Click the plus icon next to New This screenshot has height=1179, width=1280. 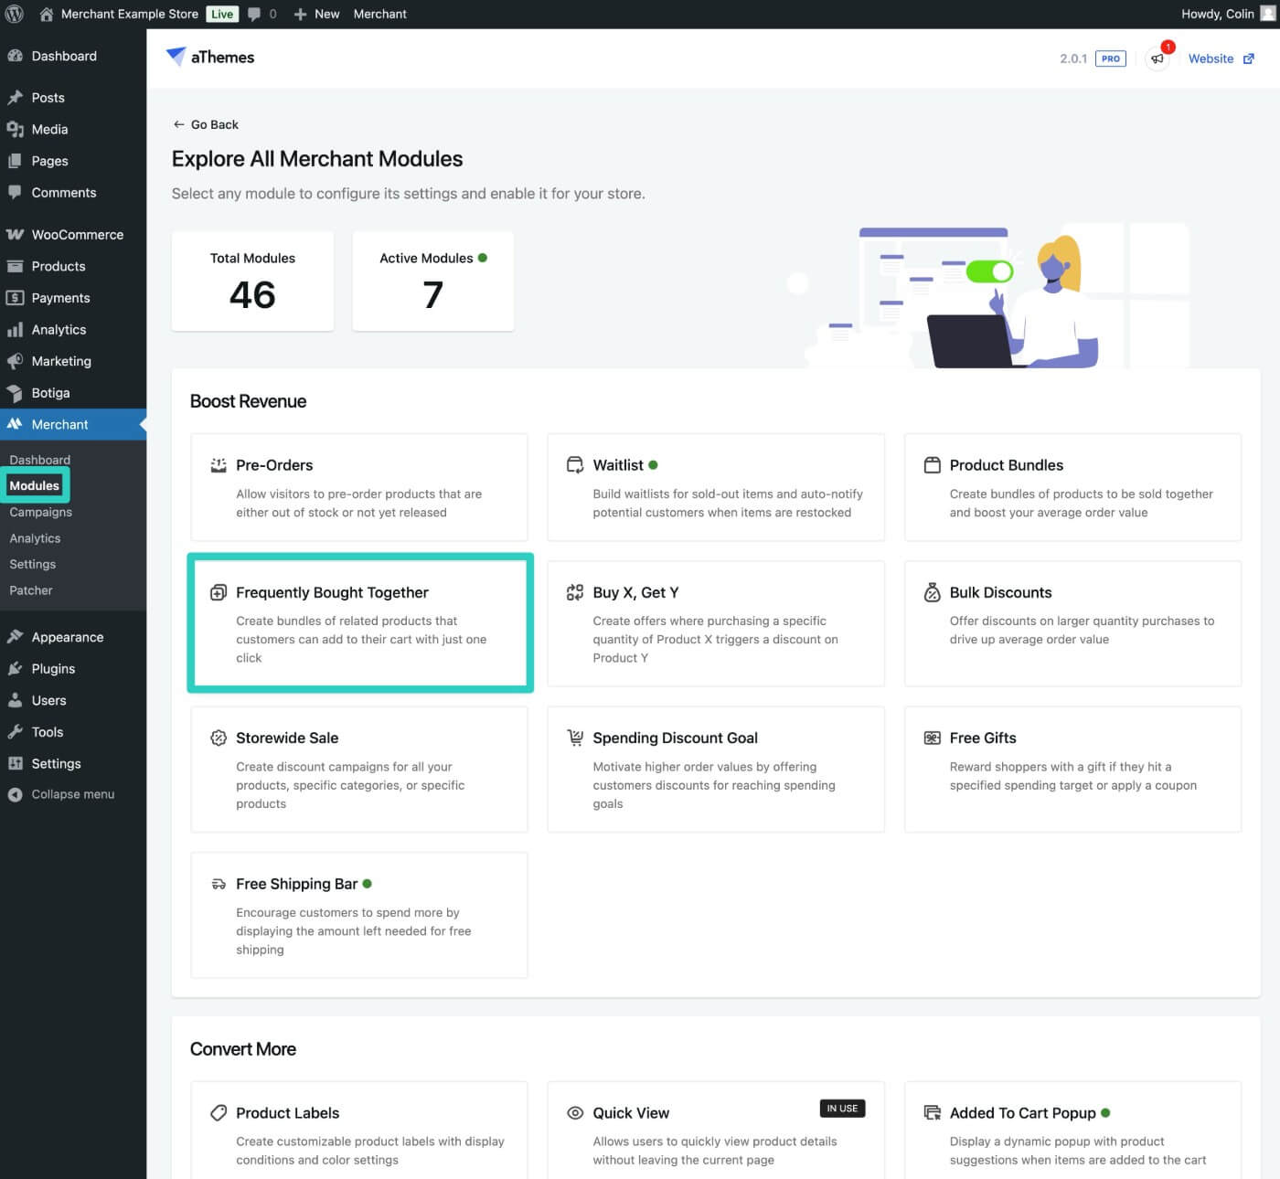coord(300,14)
